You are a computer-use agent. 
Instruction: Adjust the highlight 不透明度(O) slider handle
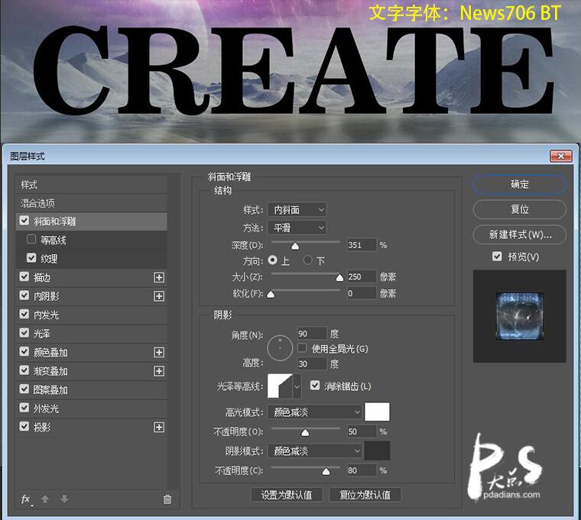click(x=305, y=433)
